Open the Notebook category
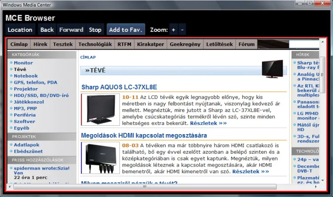 click(x=26, y=76)
